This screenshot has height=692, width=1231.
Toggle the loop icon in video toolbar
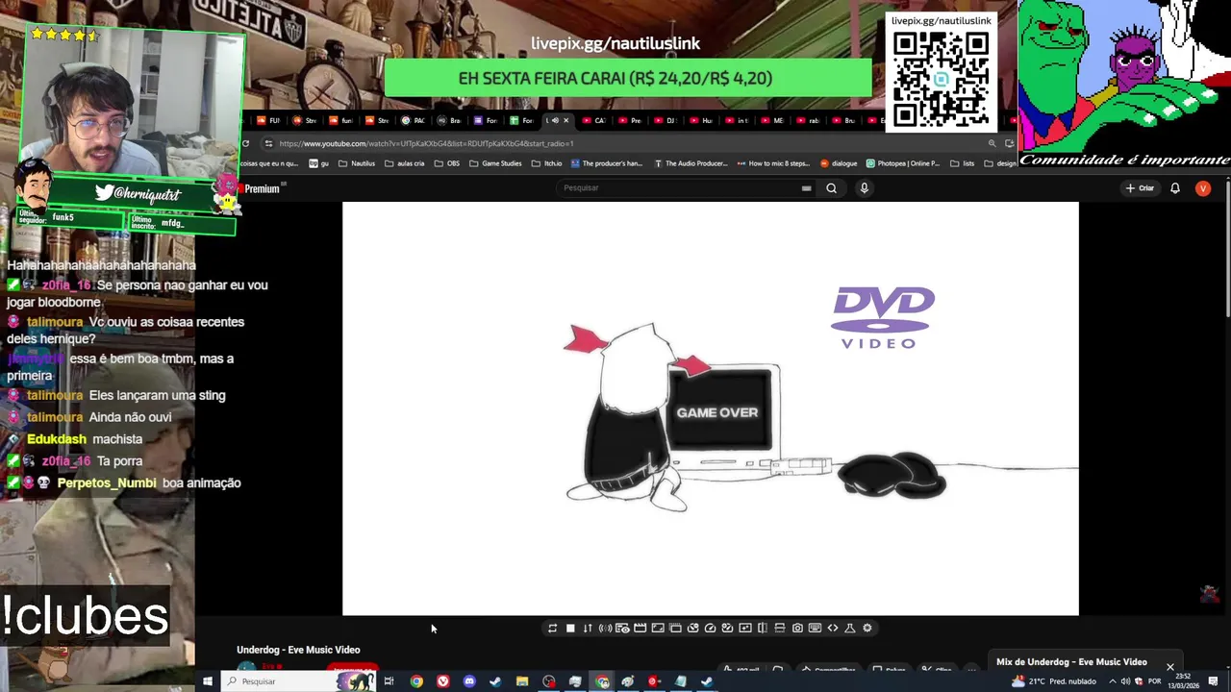click(552, 628)
